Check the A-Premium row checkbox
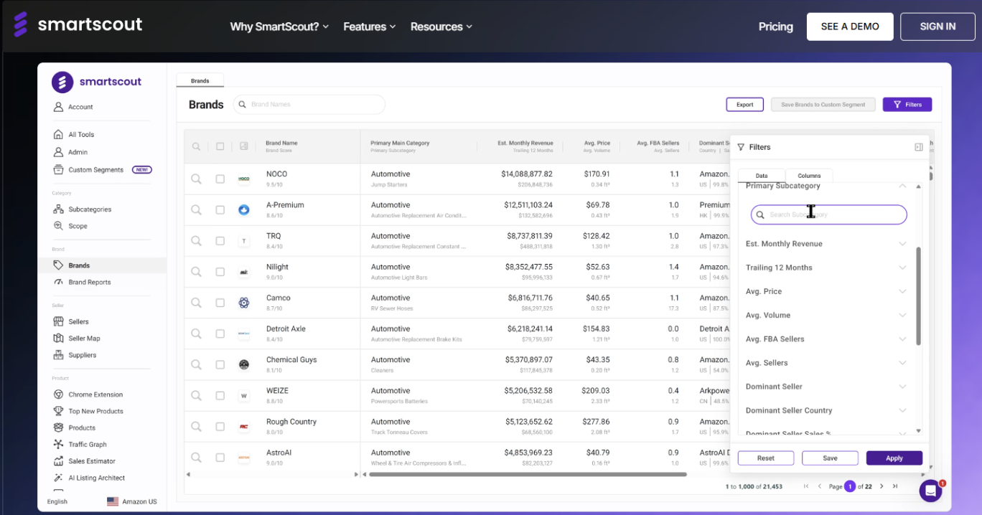Screen dimensions: 982x515 220,209
